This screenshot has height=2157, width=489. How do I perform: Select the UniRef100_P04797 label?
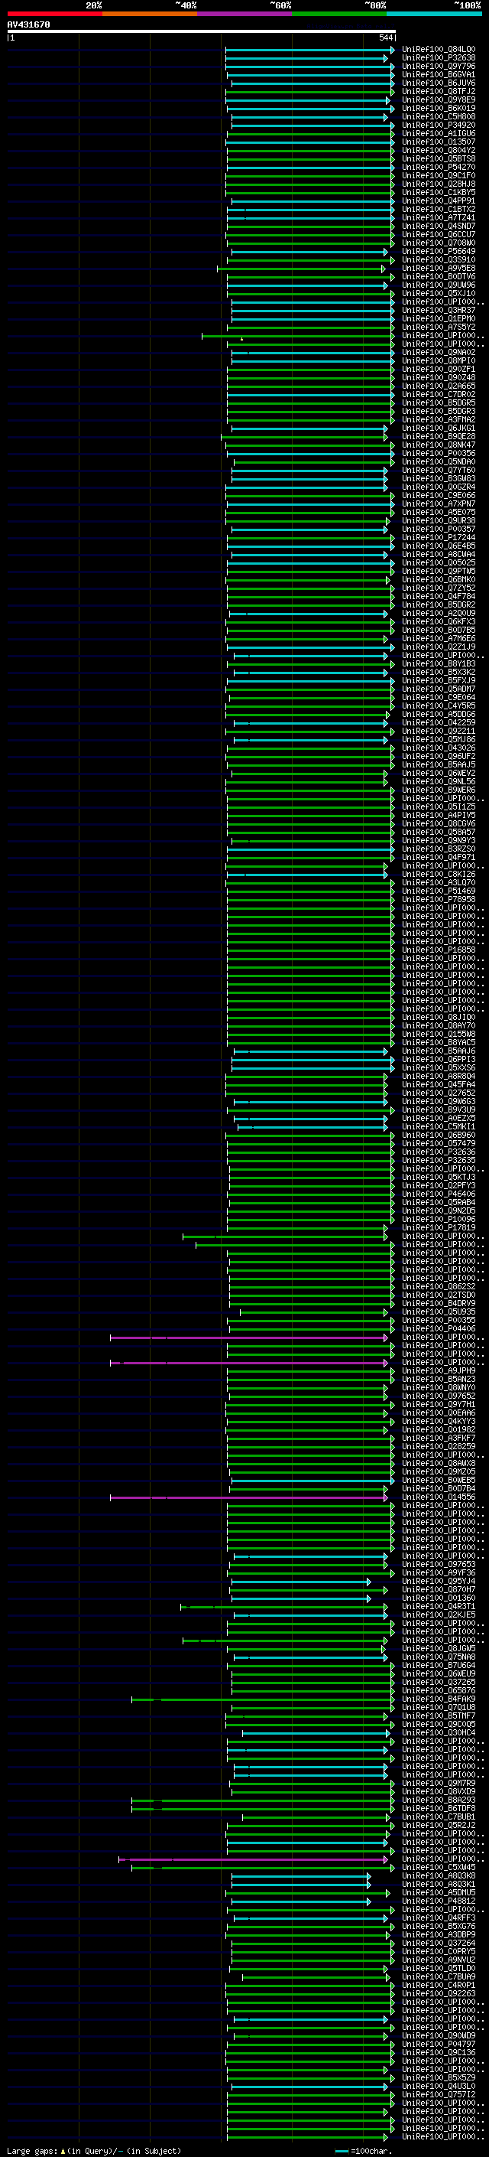click(x=438, y=2044)
